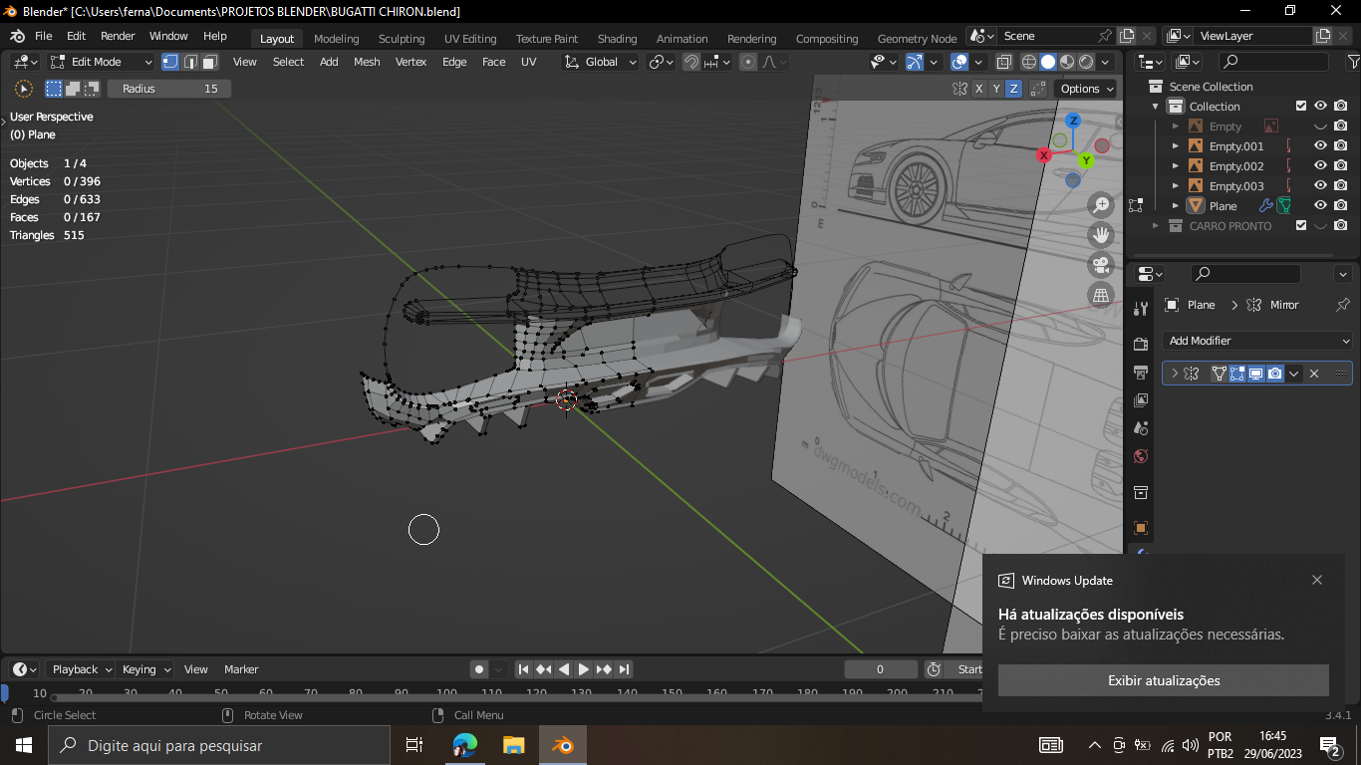This screenshot has height=765, width=1361.
Task: Open the Tool properties tab
Action: click(1141, 309)
